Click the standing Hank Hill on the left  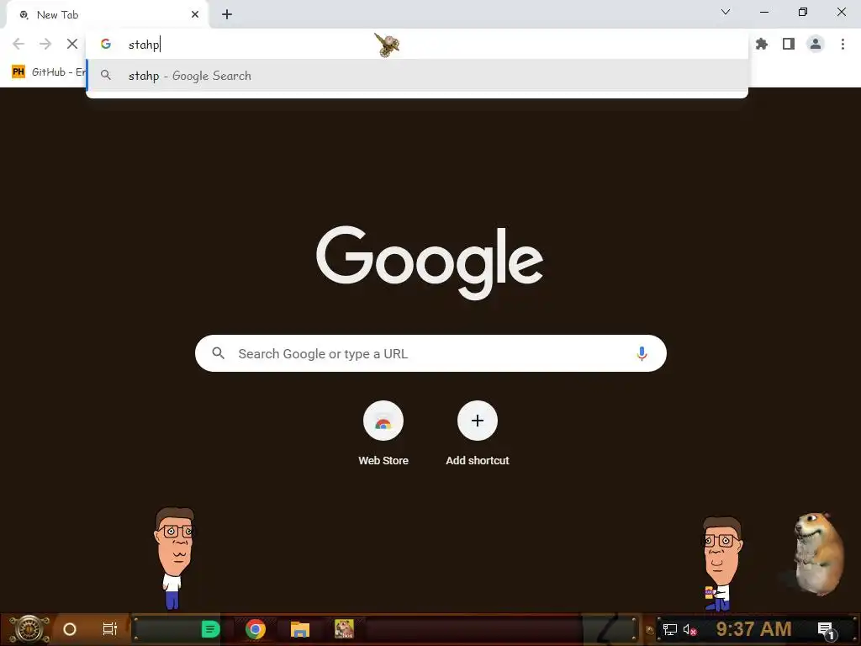pos(173,559)
